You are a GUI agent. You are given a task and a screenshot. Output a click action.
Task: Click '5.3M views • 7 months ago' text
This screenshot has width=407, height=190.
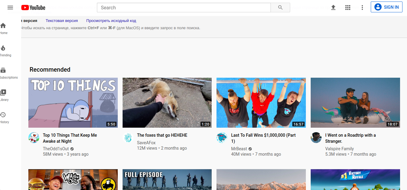(x=351, y=154)
